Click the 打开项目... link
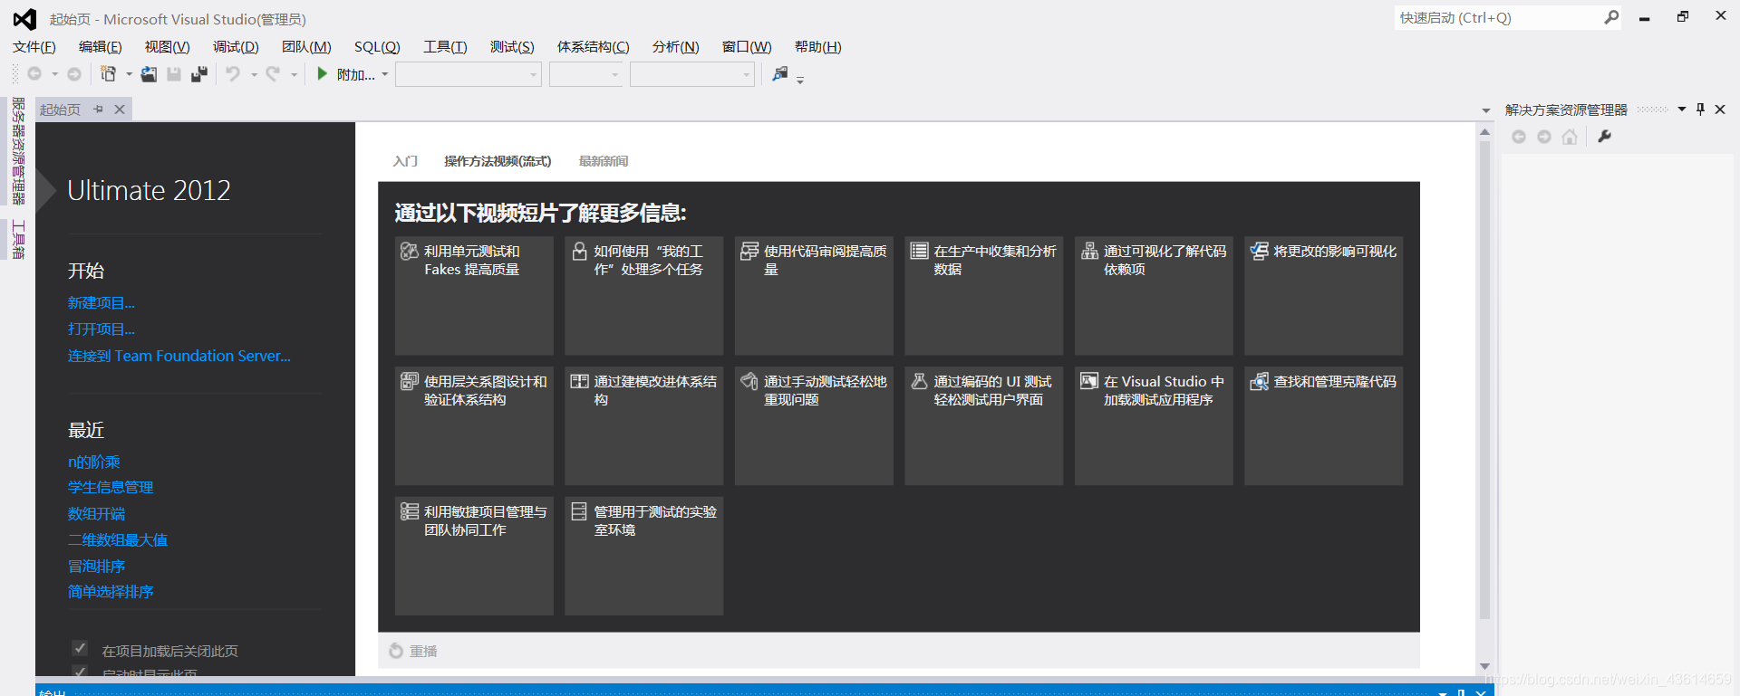 click(x=101, y=329)
